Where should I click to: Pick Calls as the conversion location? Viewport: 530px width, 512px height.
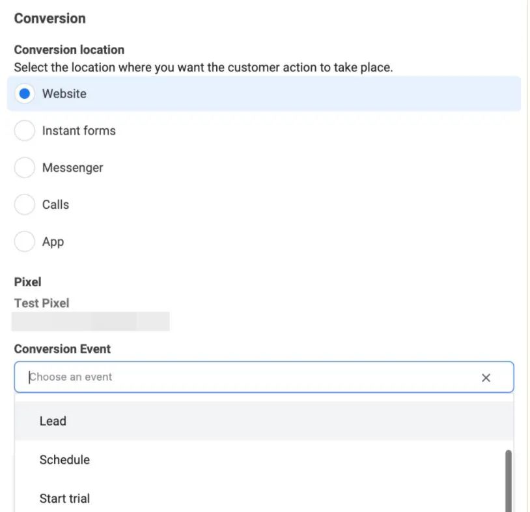[25, 205]
